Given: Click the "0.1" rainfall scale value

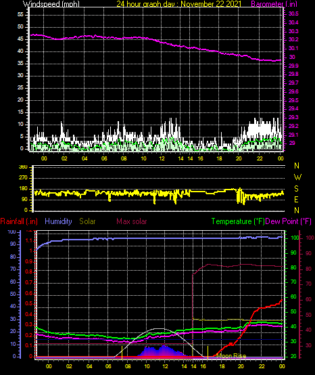Looking at the screenshot, I should coord(29,346).
